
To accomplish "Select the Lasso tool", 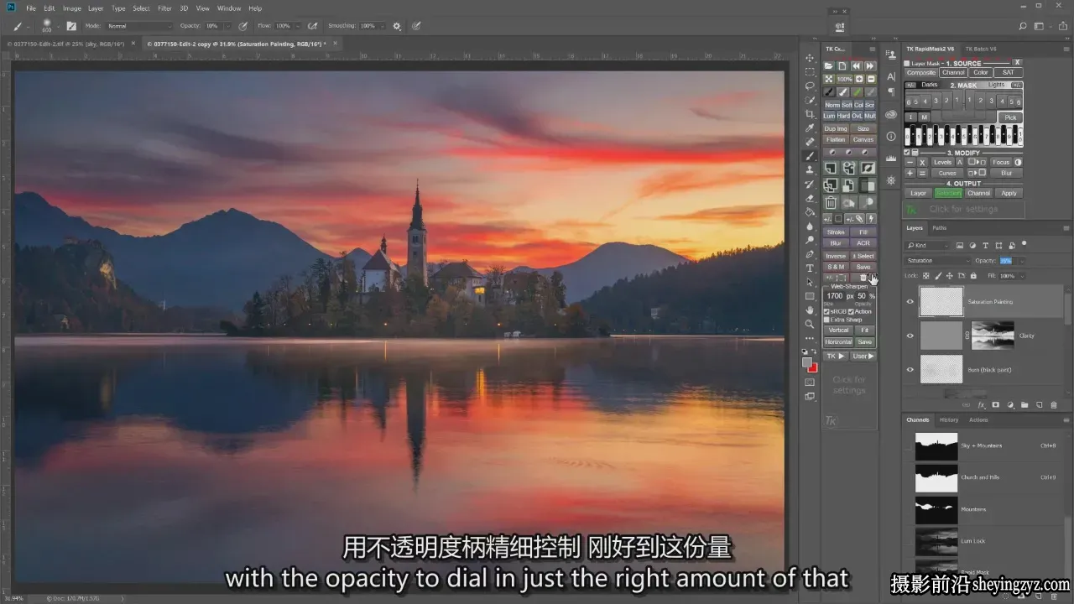I will pyautogui.click(x=810, y=86).
